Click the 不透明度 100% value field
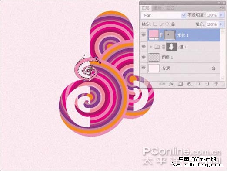The height and width of the screenshot is (171, 227). point(212,15)
